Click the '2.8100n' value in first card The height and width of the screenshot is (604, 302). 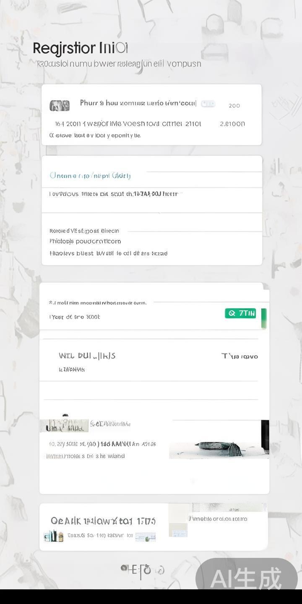click(232, 124)
